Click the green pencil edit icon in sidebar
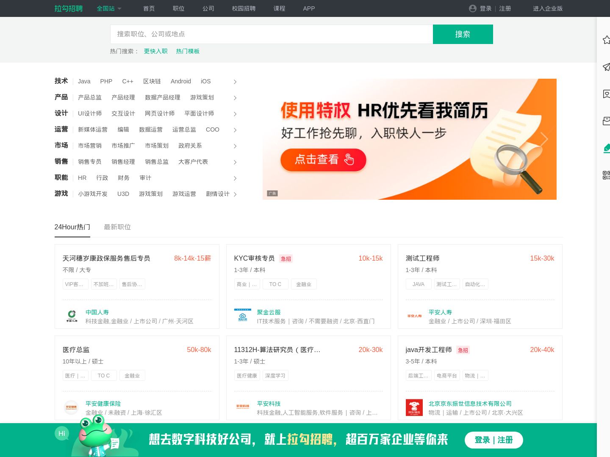Screen dimensions: 610x457 pyautogui.click(x=607, y=148)
